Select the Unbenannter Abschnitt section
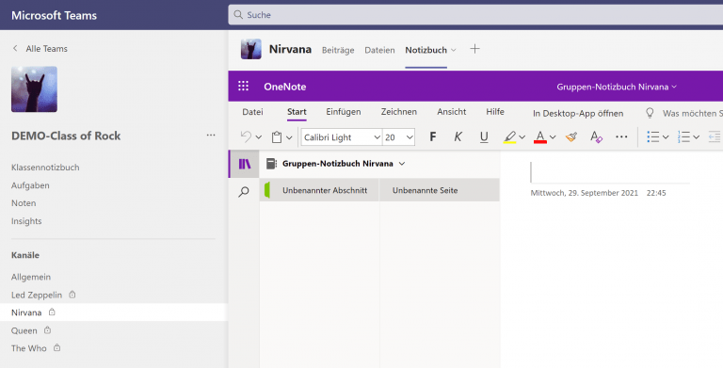This screenshot has width=723, height=368. click(319, 190)
